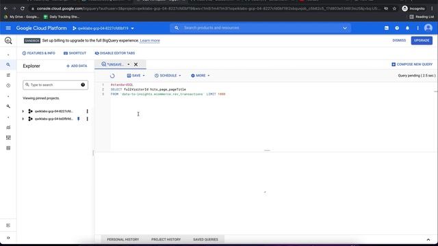438x246 pixels.
Task: Expand the top search bar chevron
Action: (345, 28)
